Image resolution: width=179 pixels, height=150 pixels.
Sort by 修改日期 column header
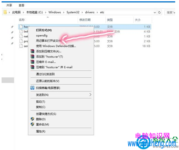point(85,20)
